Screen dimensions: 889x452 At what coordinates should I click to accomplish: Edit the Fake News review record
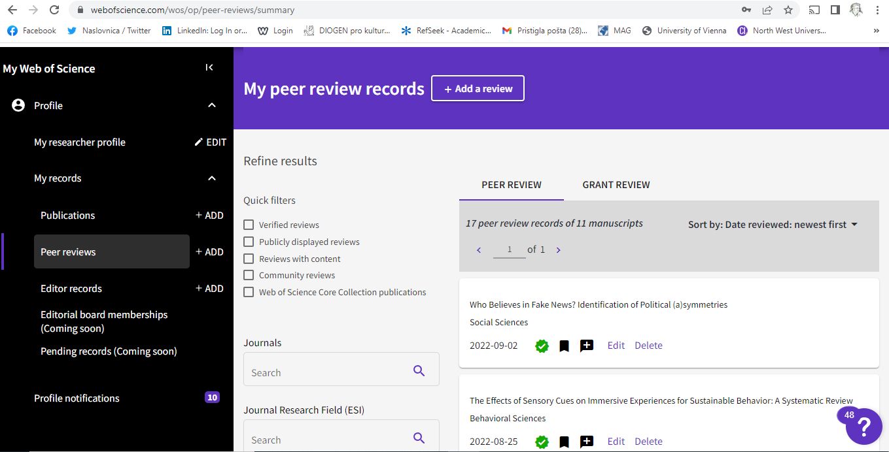click(616, 346)
